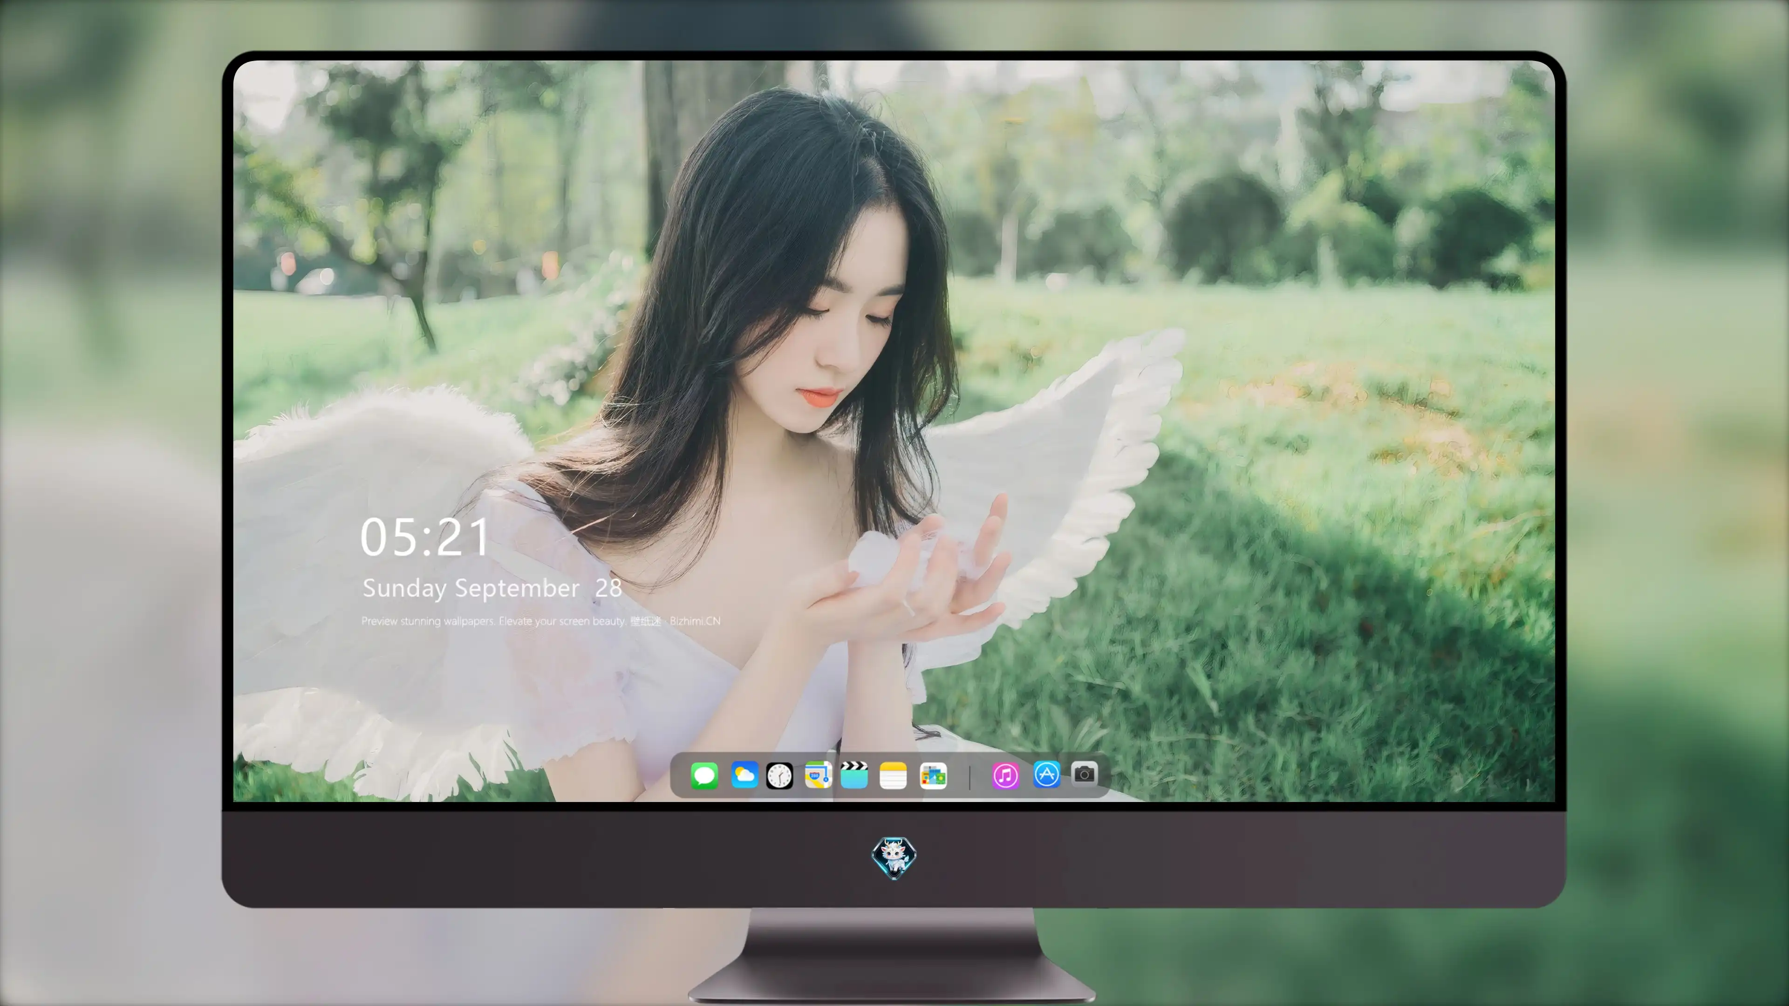The width and height of the screenshot is (1789, 1006).
Task: Open the Clock app icon in the dock
Action: pos(779,775)
